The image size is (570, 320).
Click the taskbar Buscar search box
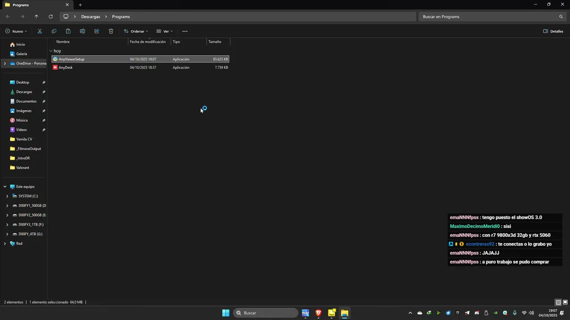tap(266, 313)
